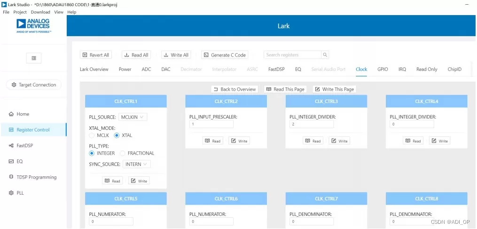Image resolution: width=477 pixels, height=229 pixels.
Task: Open the File menu
Action: click(x=6, y=12)
